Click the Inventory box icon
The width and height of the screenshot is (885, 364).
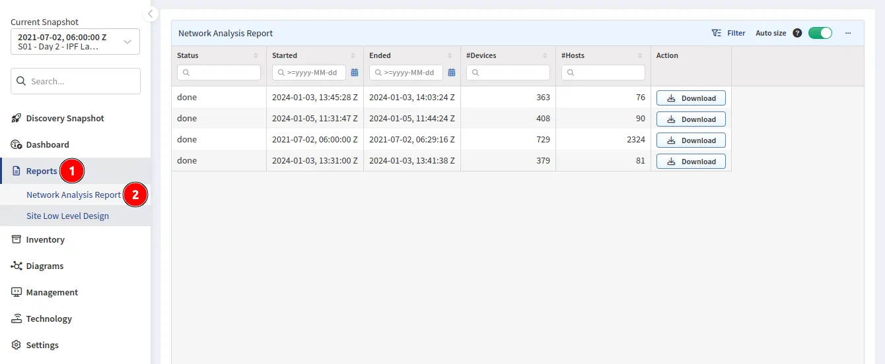tap(17, 240)
